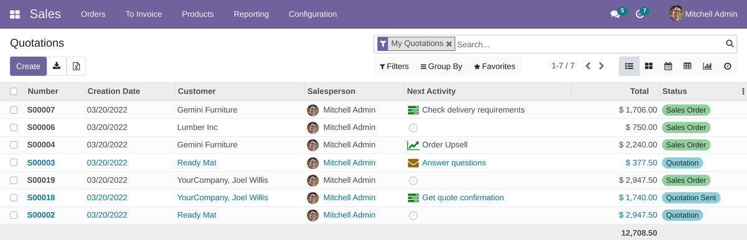This screenshot has height=240, width=747.
Task: Open the Products menu
Action: pyautogui.click(x=198, y=14)
